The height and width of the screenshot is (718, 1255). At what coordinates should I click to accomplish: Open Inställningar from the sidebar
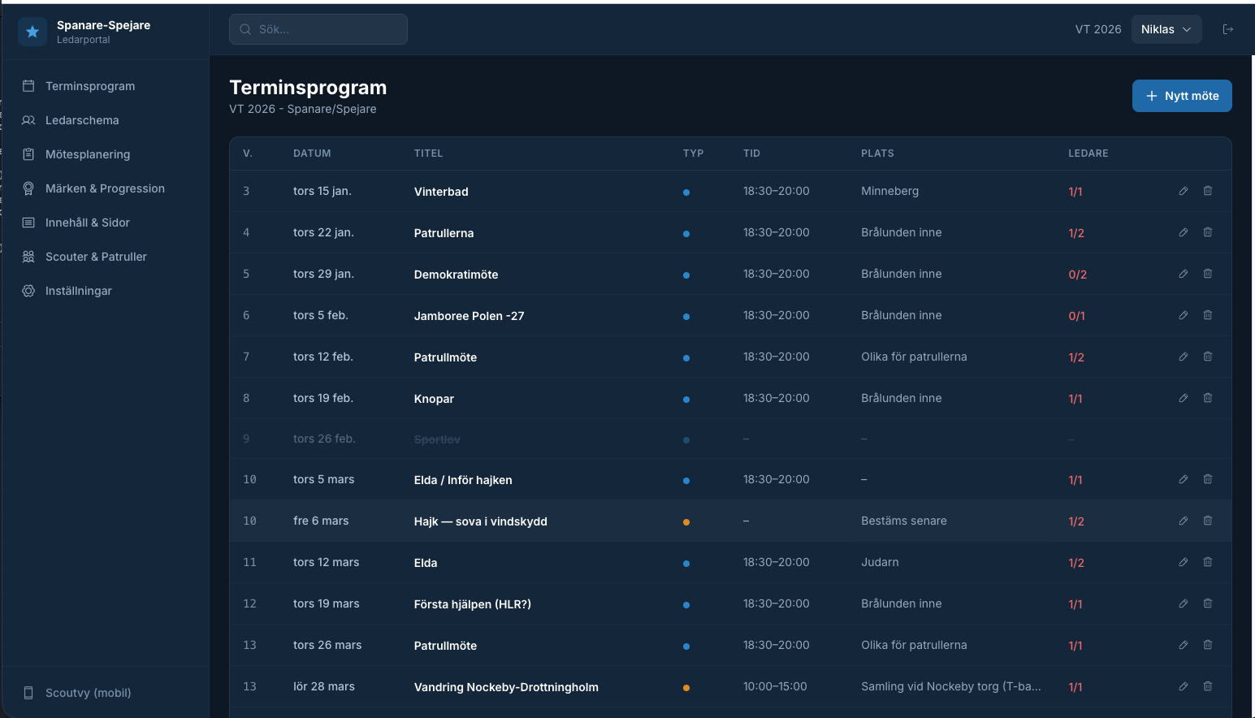[79, 291]
